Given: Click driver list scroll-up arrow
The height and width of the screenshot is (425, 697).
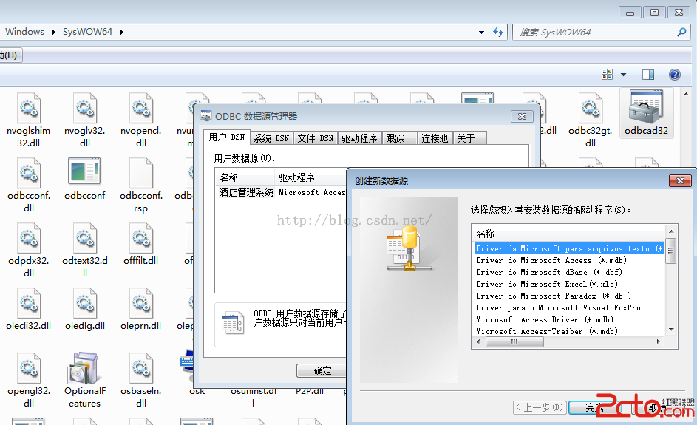Looking at the screenshot, I should 671,231.
